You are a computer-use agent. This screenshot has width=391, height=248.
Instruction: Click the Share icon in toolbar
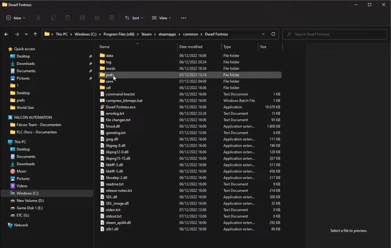pos(97,18)
